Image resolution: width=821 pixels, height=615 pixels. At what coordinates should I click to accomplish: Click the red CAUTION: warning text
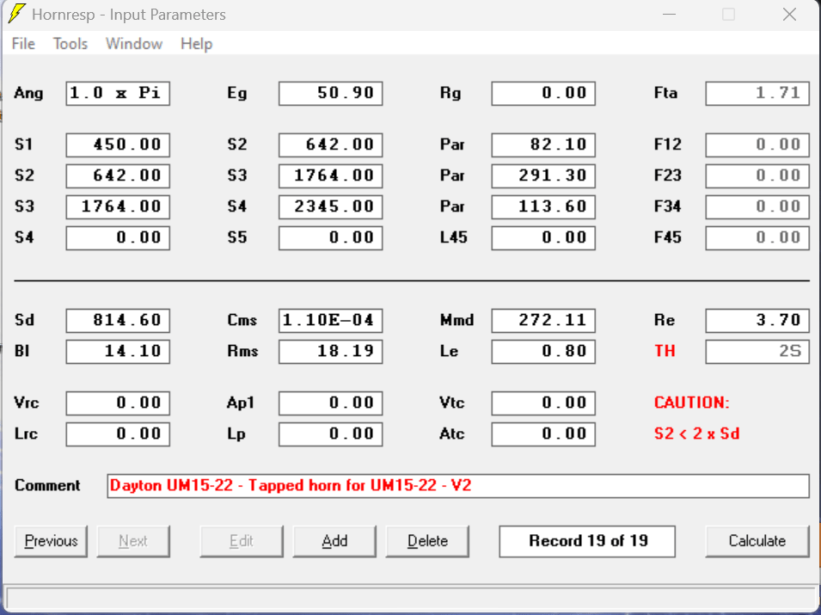692,403
